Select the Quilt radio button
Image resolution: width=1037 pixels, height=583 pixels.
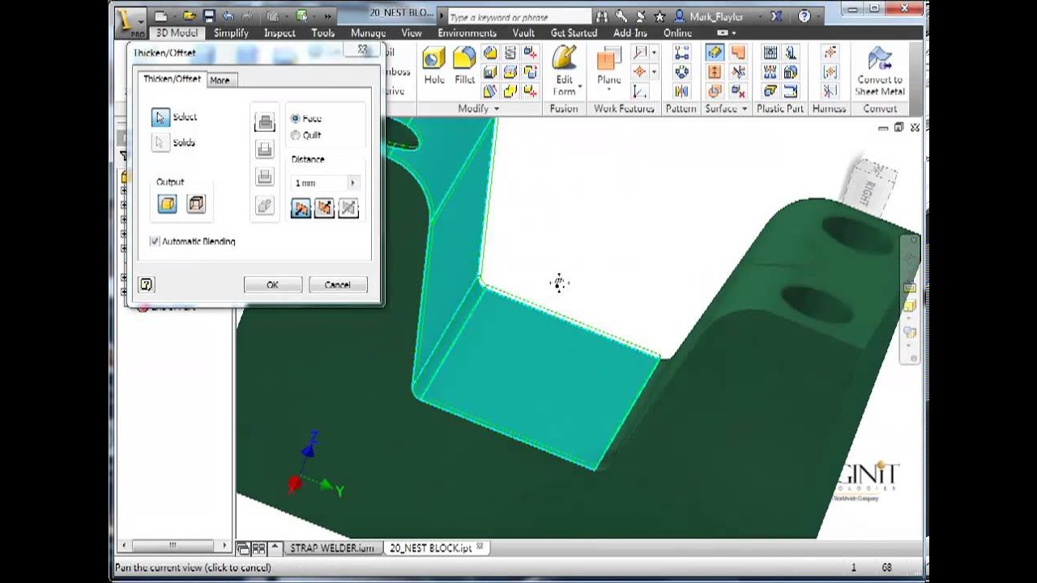pyautogui.click(x=295, y=135)
